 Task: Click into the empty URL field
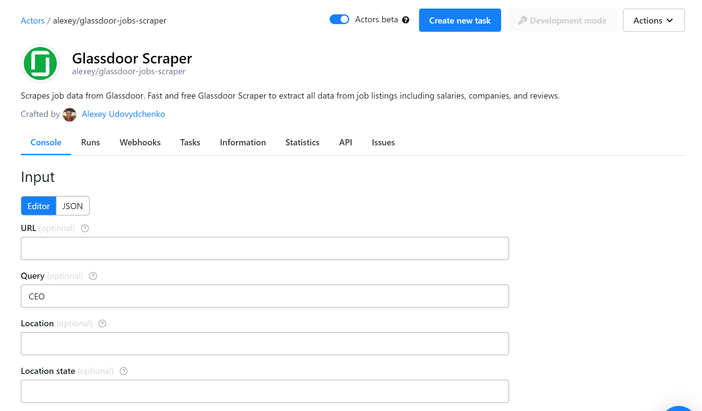point(265,249)
